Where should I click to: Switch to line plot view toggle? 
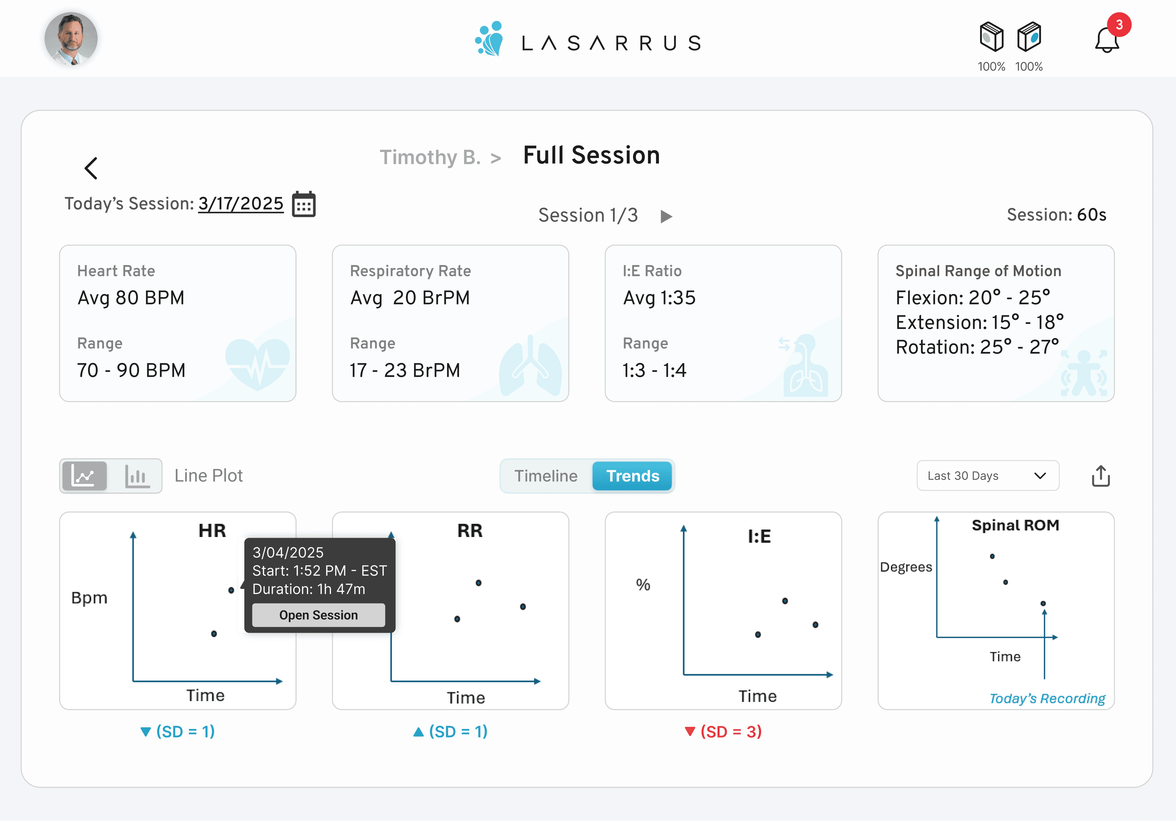(x=84, y=476)
